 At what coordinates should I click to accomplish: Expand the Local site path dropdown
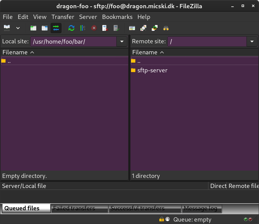[x=122, y=42]
